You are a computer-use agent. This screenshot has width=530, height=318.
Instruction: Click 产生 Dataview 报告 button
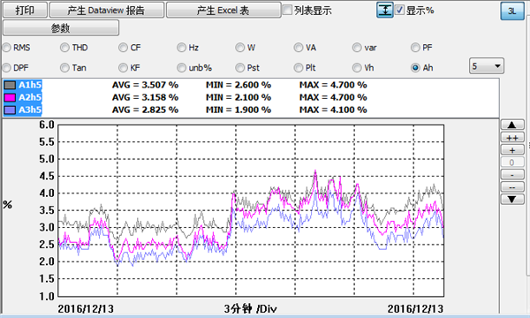[107, 10]
